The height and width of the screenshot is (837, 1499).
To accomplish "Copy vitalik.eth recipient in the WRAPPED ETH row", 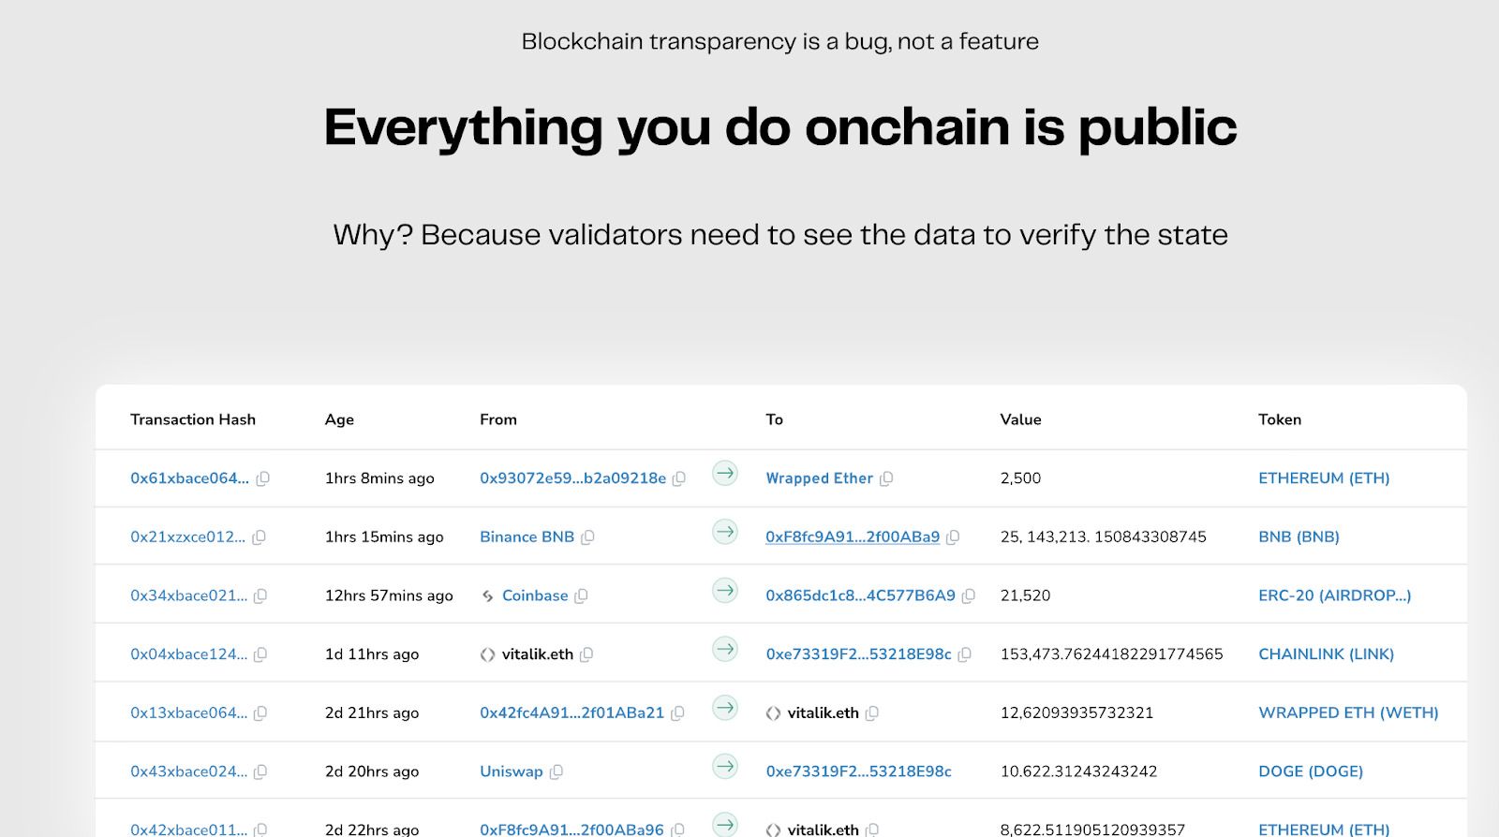I will pos(872,713).
